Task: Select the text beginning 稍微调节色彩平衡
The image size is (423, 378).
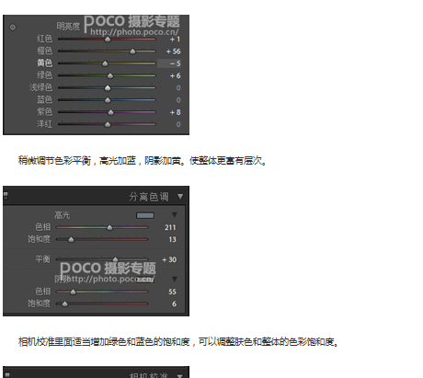Action: [142, 160]
